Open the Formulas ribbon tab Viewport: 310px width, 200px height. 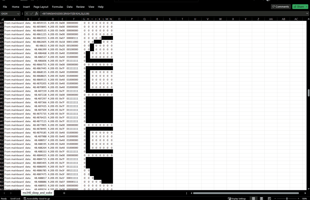pos(57,7)
